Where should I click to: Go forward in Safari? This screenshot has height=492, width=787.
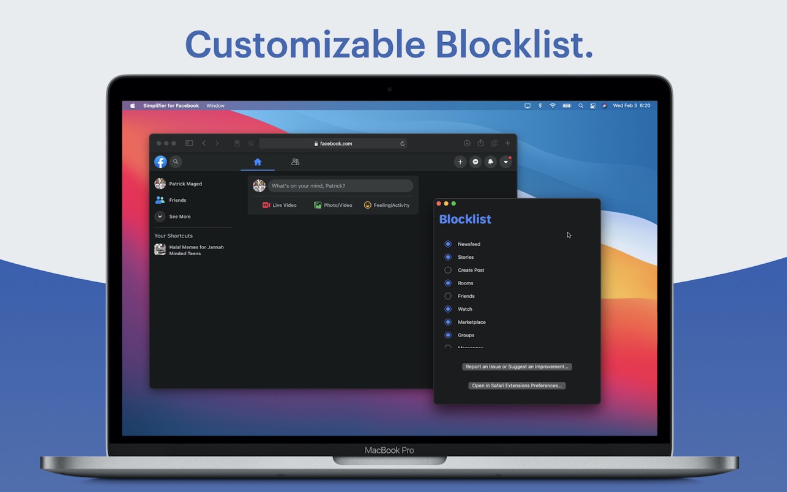click(x=217, y=143)
